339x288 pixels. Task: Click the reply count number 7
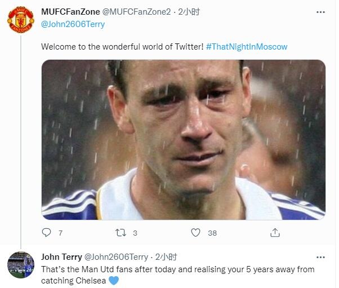(x=60, y=233)
